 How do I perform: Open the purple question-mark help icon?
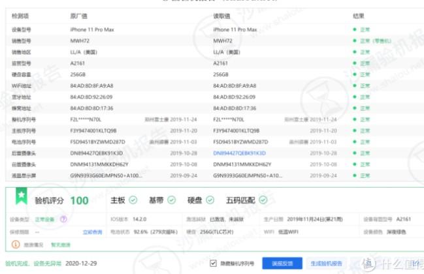pos(63,219)
